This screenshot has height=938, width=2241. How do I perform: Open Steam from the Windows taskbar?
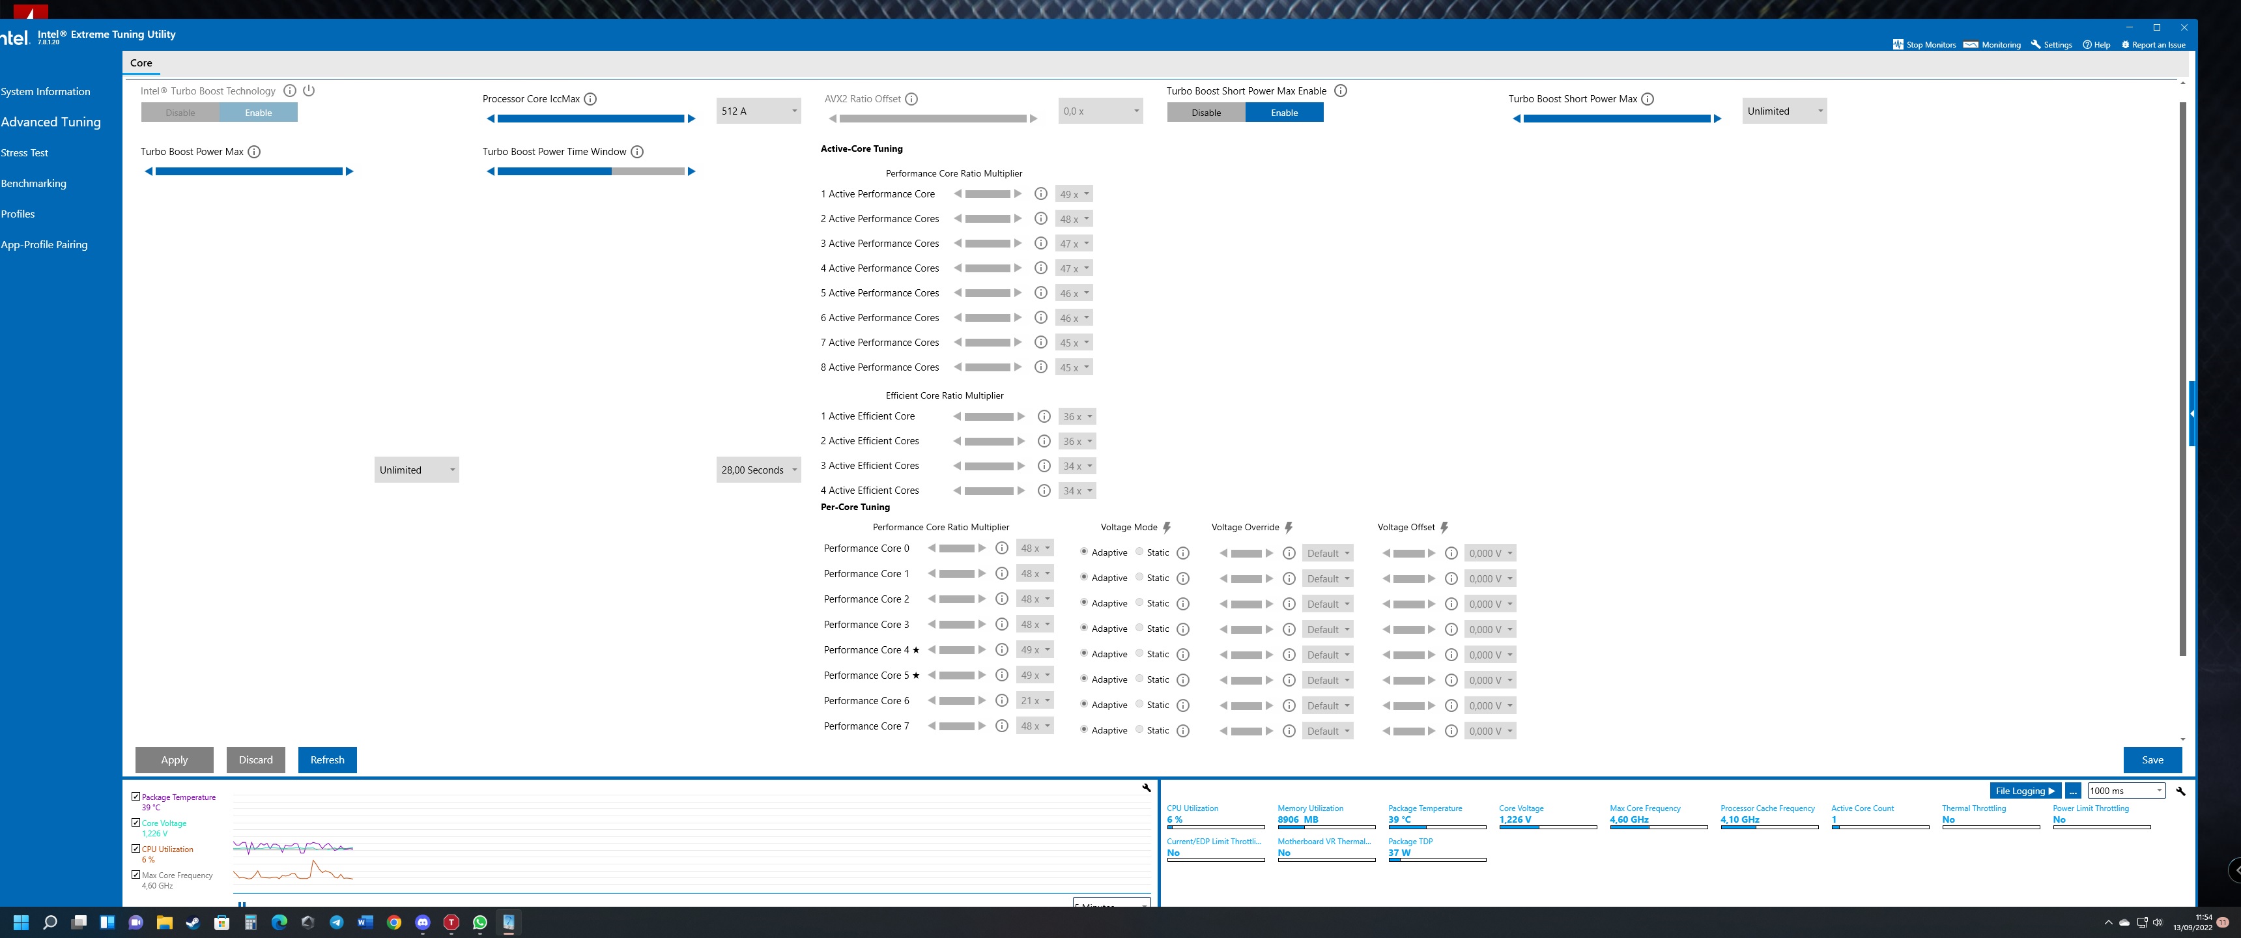(193, 922)
